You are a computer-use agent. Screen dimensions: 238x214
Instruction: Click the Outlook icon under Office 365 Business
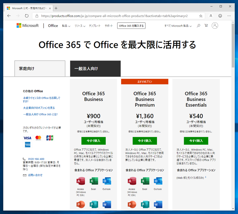[107, 181]
